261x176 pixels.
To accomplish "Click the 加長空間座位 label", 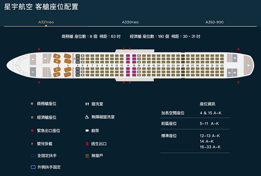I will coord(173,113).
